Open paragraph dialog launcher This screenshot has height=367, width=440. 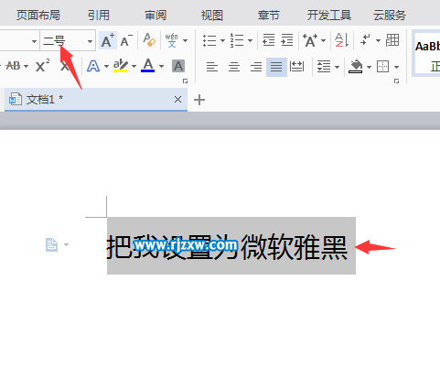(x=396, y=81)
